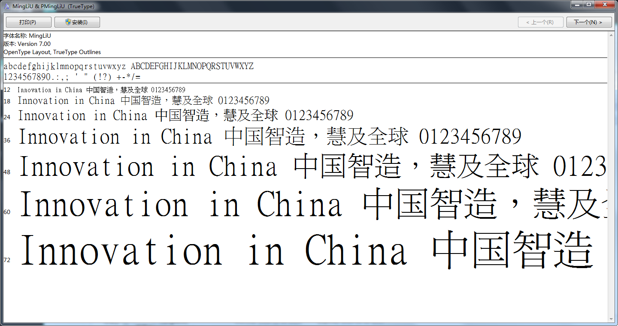The height and width of the screenshot is (326, 618).
Task: Click the size label "60"
Action: pos(7,212)
